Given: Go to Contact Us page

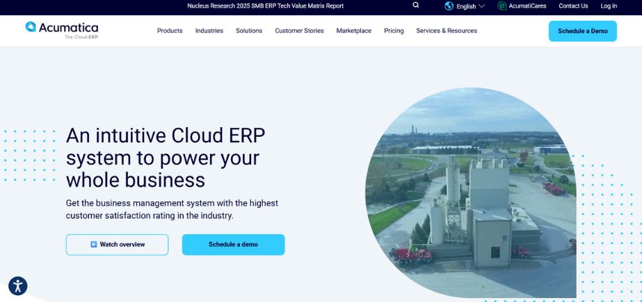Looking at the screenshot, I should [573, 6].
